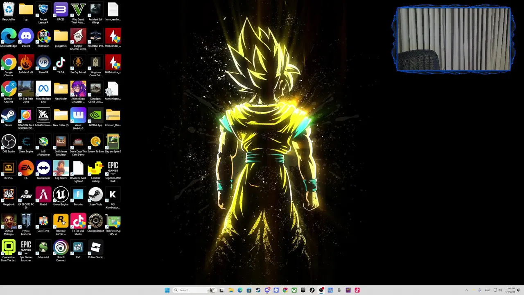Open Old Market Simulator shortcut
The width and height of the screenshot is (524, 295).
point(61,145)
